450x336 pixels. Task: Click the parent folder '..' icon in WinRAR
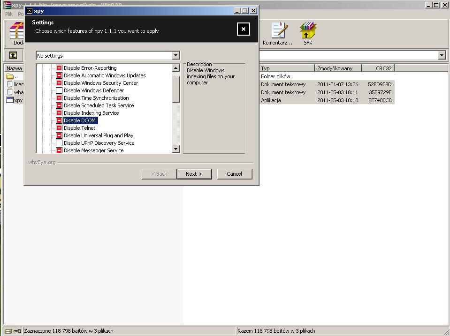click(10, 76)
